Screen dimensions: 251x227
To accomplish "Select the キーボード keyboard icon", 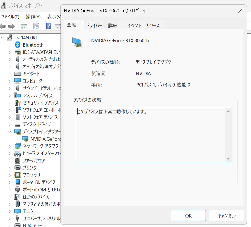I will coord(17,74).
